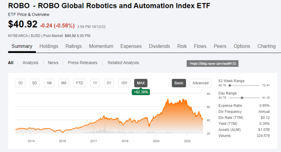Open the Charting tab
281x152 pixels.
coord(266,46)
